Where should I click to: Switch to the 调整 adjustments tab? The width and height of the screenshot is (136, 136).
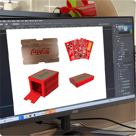[x=119, y=36]
